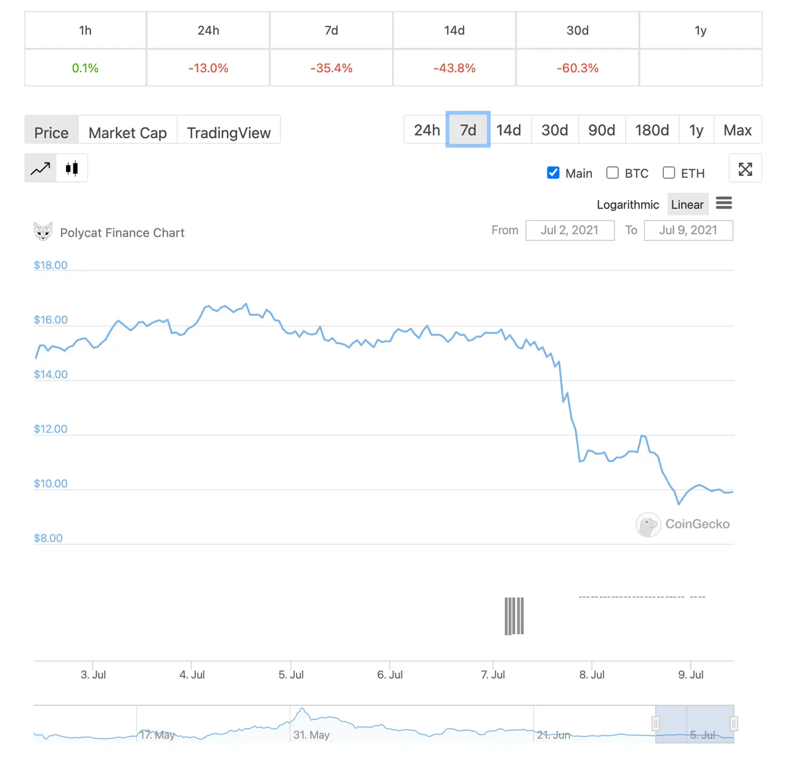
Task: Switch to candlestick chart icon
Action: (x=72, y=168)
